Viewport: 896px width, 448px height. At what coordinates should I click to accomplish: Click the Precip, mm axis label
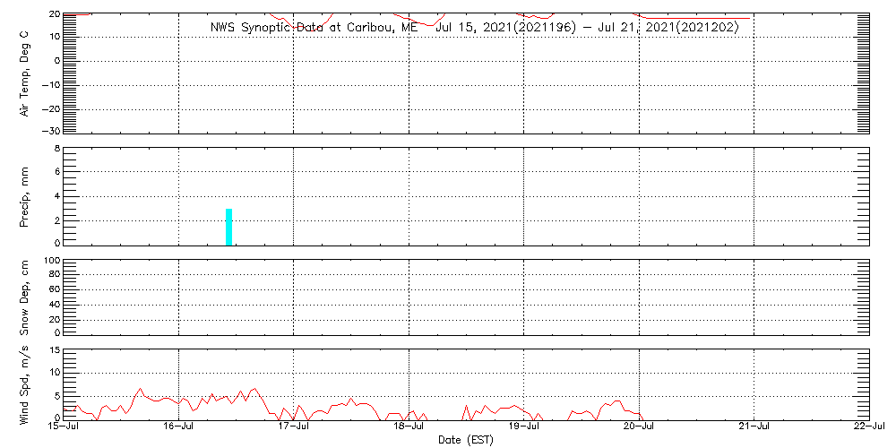point(24,196)
